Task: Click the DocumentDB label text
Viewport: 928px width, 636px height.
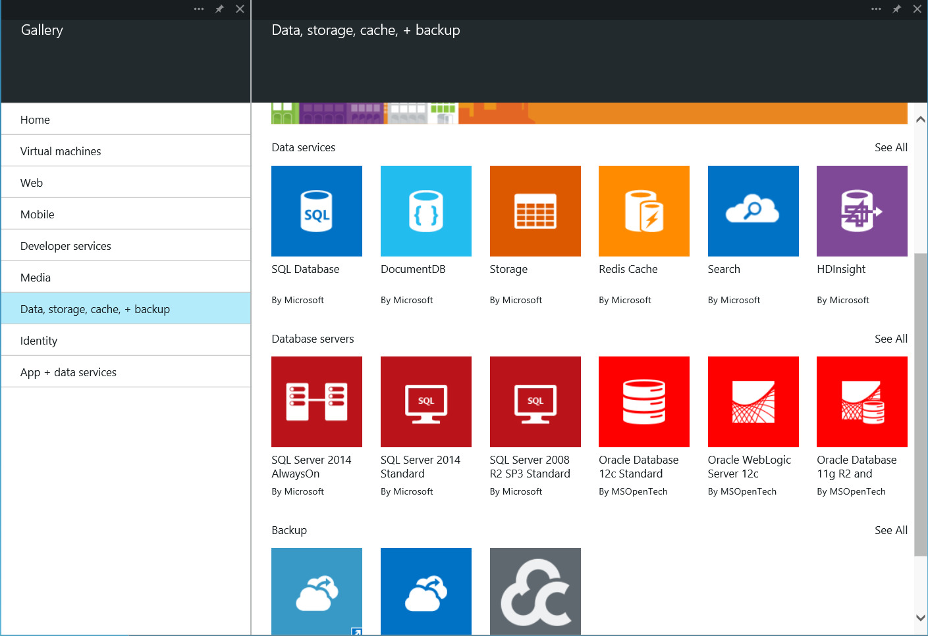Action: (413, 269)
